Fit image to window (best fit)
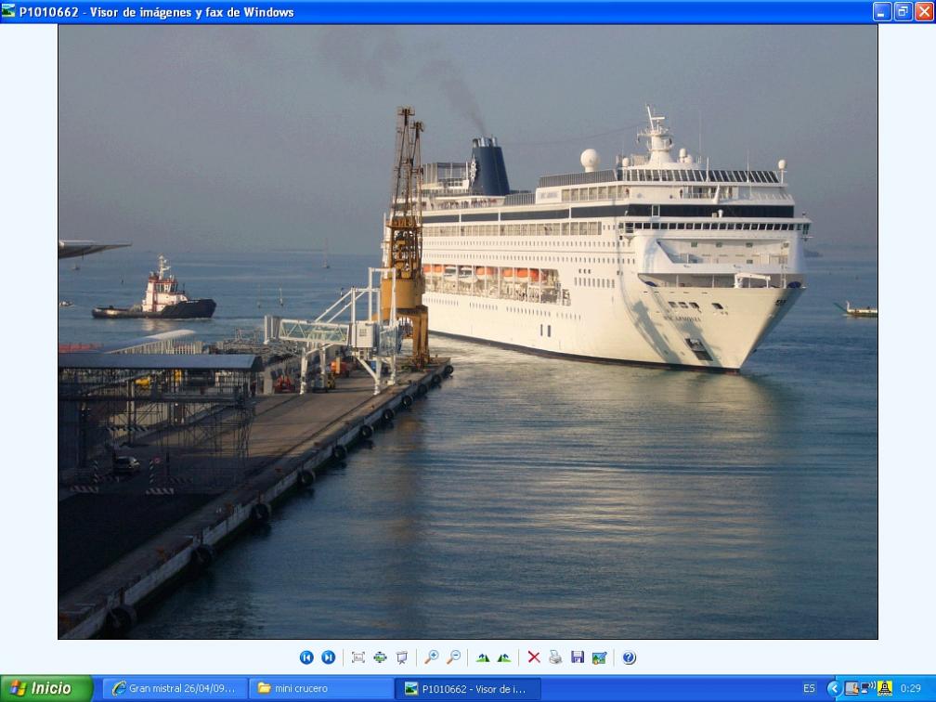Image resolution: width=936 pixels, height=702 pixels. [x=358, y=657]
